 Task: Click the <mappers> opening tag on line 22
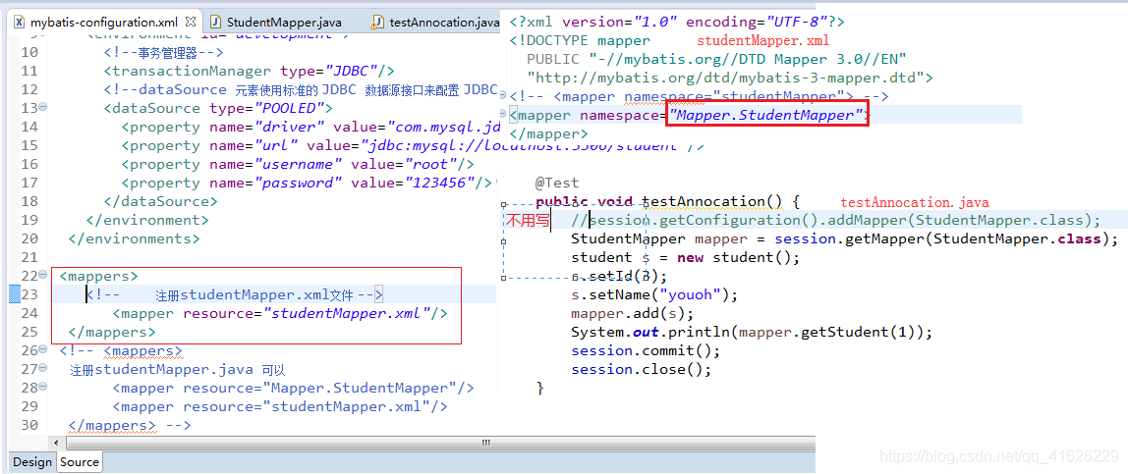[98, 276]
